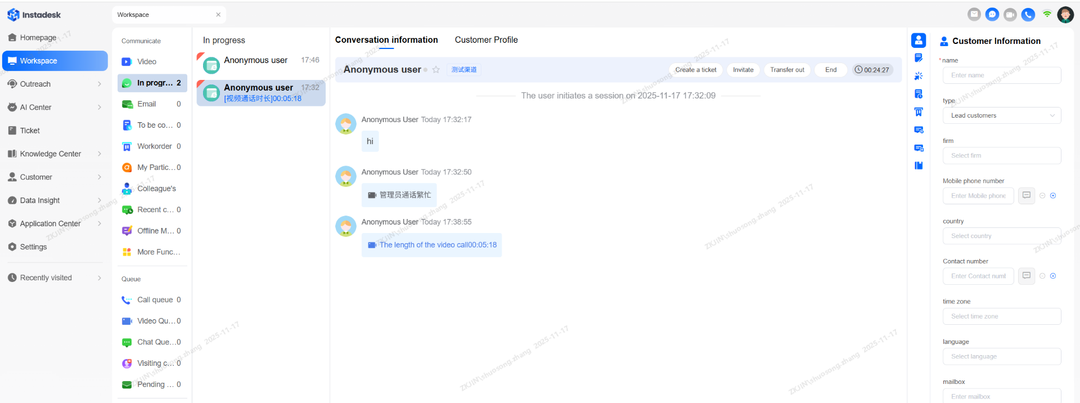The image size is (1080, 403).
Task: Star the Anonymous user conversation
Action: point(436,70)
